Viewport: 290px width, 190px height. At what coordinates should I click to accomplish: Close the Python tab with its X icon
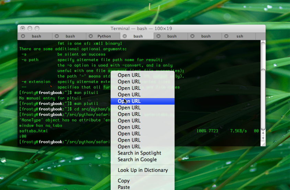point(91,36)
